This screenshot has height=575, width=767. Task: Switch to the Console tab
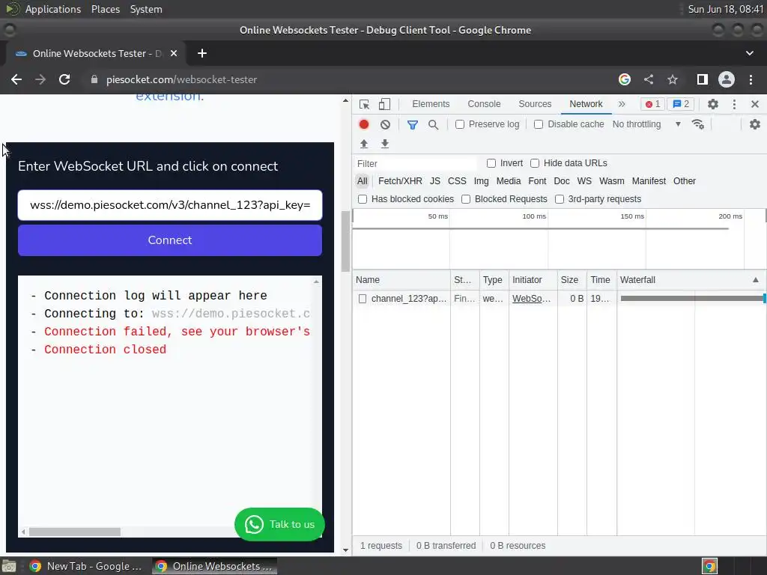484,104
